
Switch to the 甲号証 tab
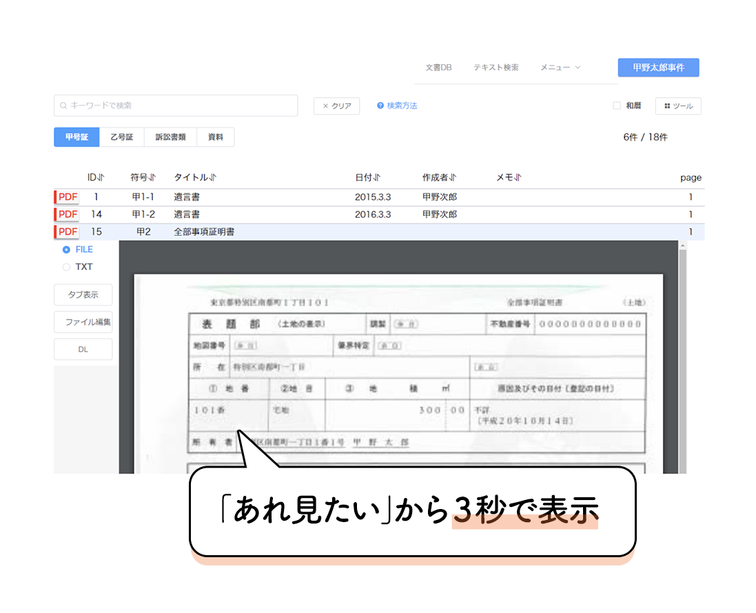76,137
